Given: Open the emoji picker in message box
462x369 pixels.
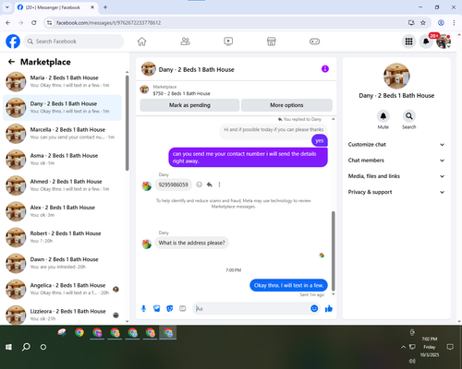Looking at the screenshot, I should [x=314, y=308].
